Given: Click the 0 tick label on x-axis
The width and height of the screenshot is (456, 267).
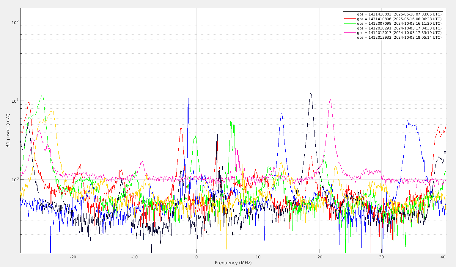Looking at the screenshot, I should pos(196,257).
